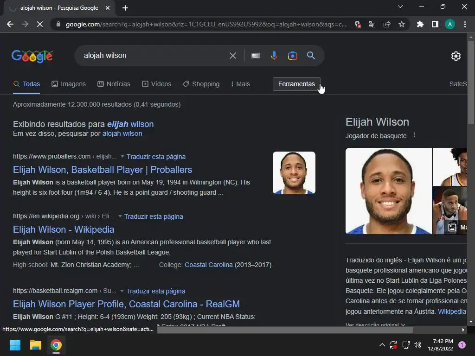Open knowledge panel three-dot options
This screenshot has width=475, height=356.
coord(414,135)
